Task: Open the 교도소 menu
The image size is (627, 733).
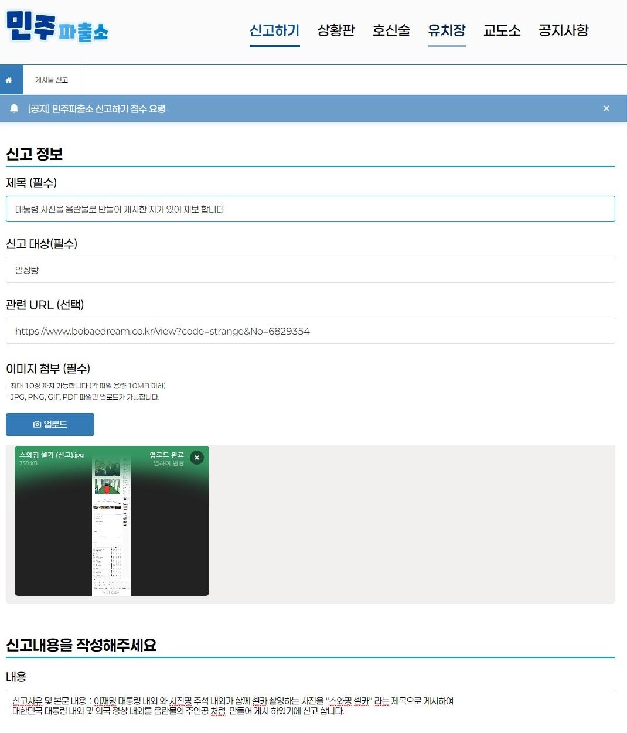Action: click(x=502, y=30)
